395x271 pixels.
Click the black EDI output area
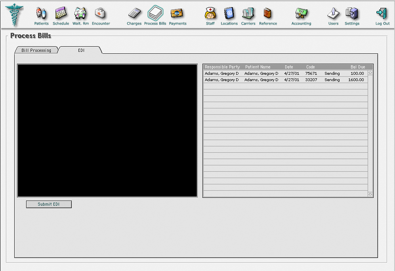tap(107, 130)
